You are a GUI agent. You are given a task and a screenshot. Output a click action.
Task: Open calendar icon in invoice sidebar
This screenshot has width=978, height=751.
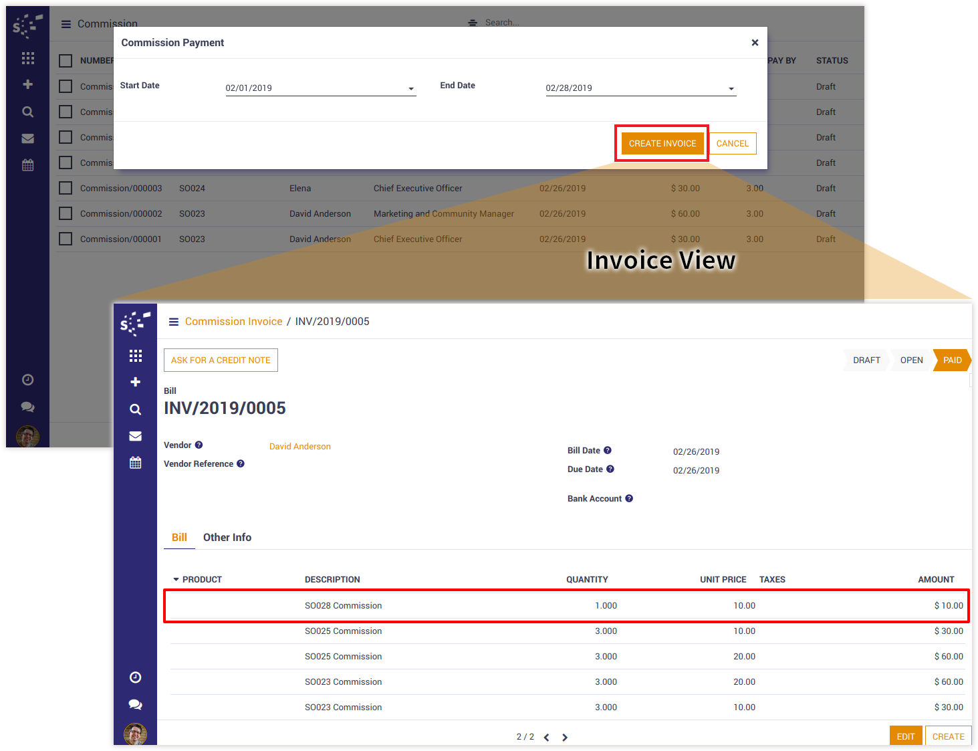click(135, 463)
